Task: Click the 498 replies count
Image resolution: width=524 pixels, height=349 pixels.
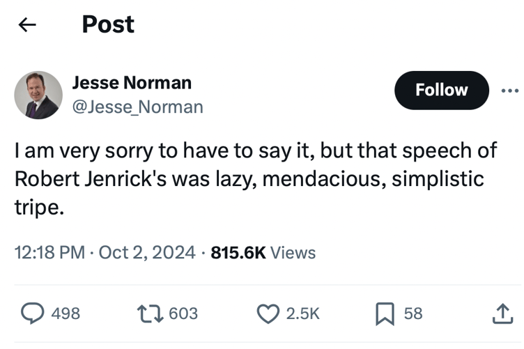Action: (66, 314)
